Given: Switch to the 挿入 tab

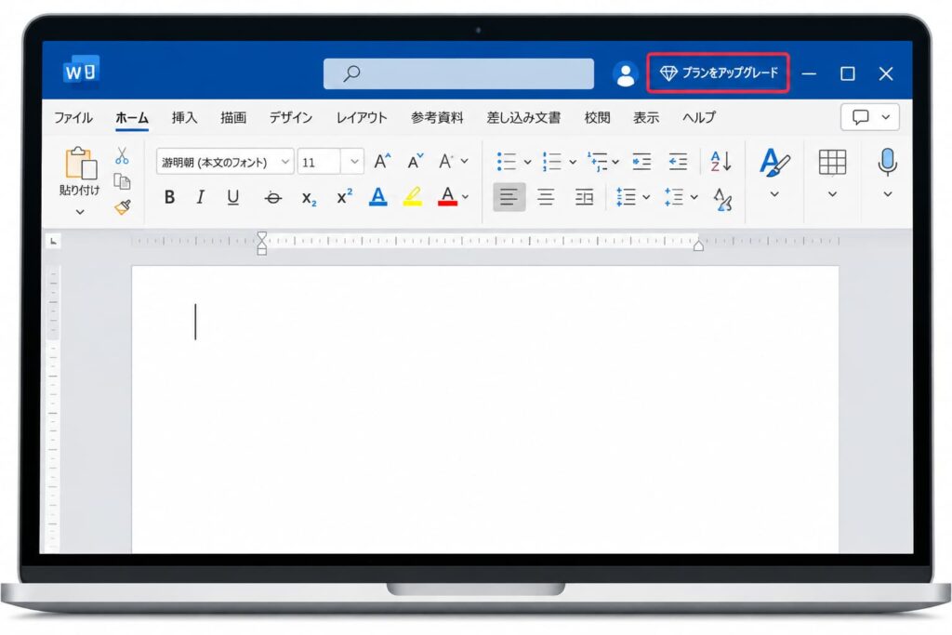Looking at the screenshot, I should point(184,117).
